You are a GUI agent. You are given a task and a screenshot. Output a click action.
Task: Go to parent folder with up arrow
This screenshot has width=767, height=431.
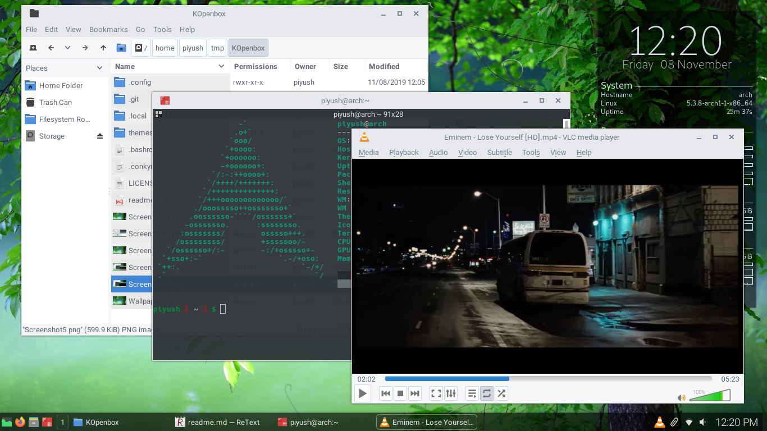tap(103, 48)
